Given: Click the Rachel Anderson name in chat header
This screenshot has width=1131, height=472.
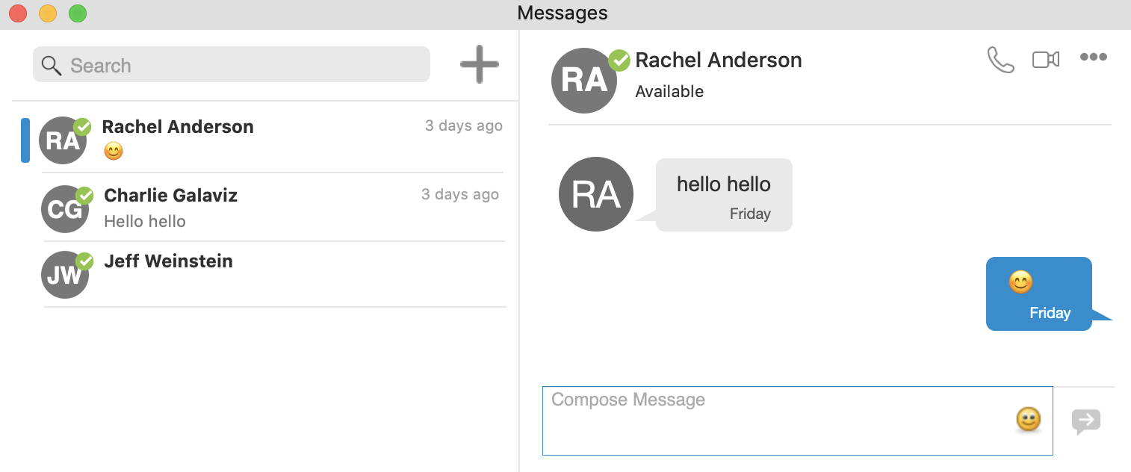Looking at the screenshot, I should pos(718,60).
